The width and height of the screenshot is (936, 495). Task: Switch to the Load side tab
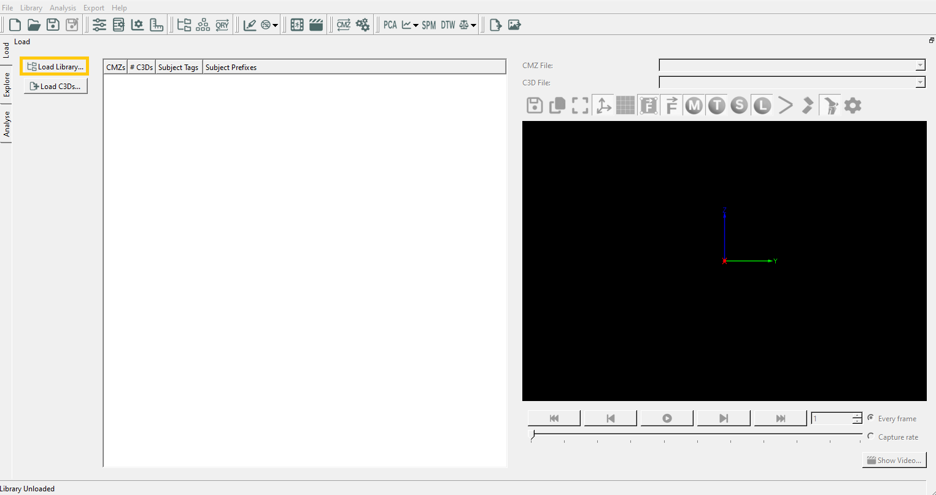[x=6, y=50]
